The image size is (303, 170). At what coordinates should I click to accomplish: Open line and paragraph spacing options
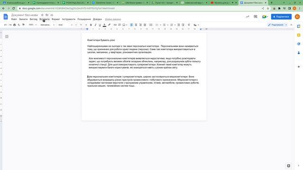tap(151, 25)
